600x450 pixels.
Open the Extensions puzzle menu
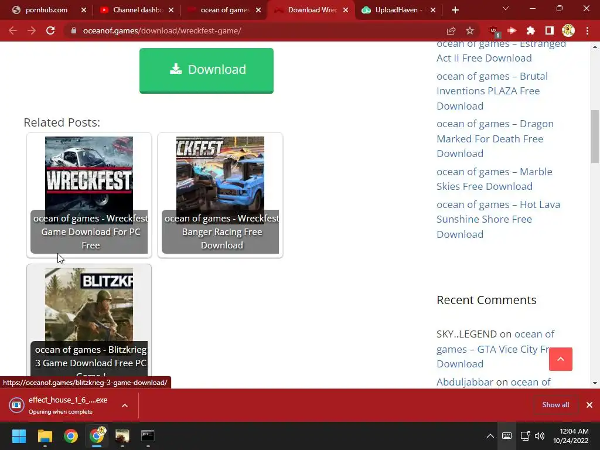point(531,30)
